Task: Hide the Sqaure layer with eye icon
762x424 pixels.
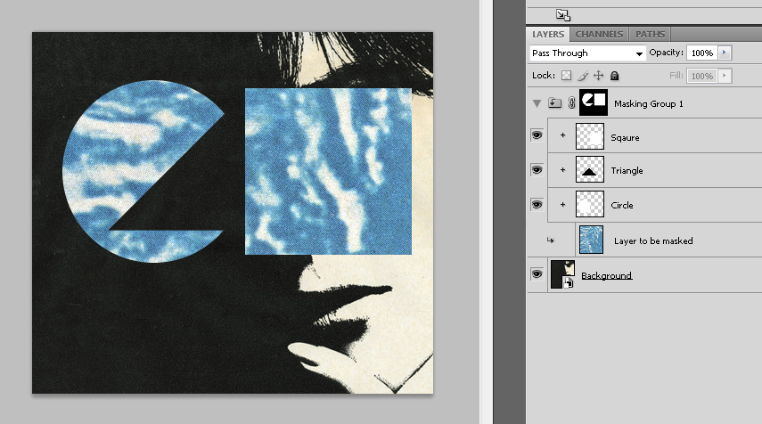Action: [x=537, y=136]
